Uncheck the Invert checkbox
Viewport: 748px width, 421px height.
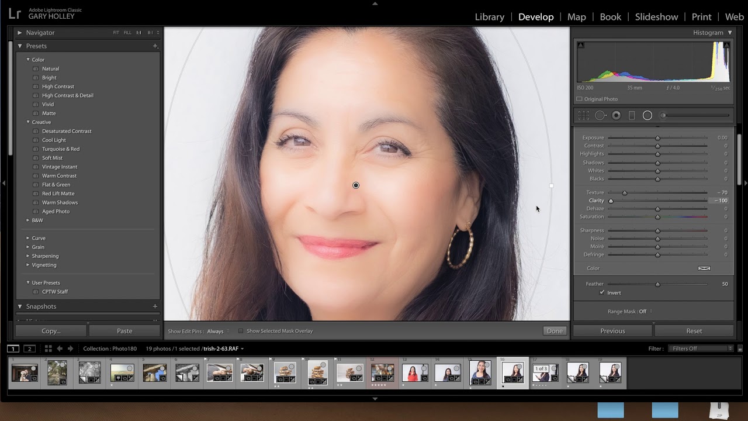pos(602,292)
